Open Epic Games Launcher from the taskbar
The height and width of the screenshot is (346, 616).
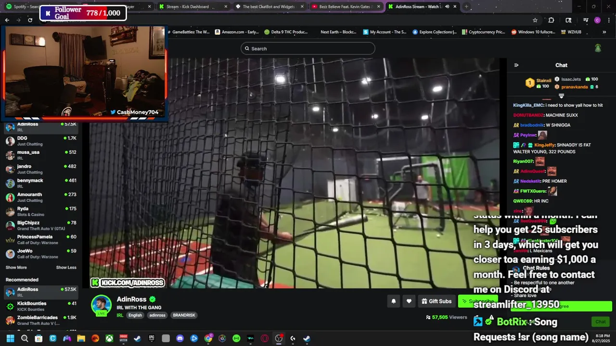coord(152,338)
